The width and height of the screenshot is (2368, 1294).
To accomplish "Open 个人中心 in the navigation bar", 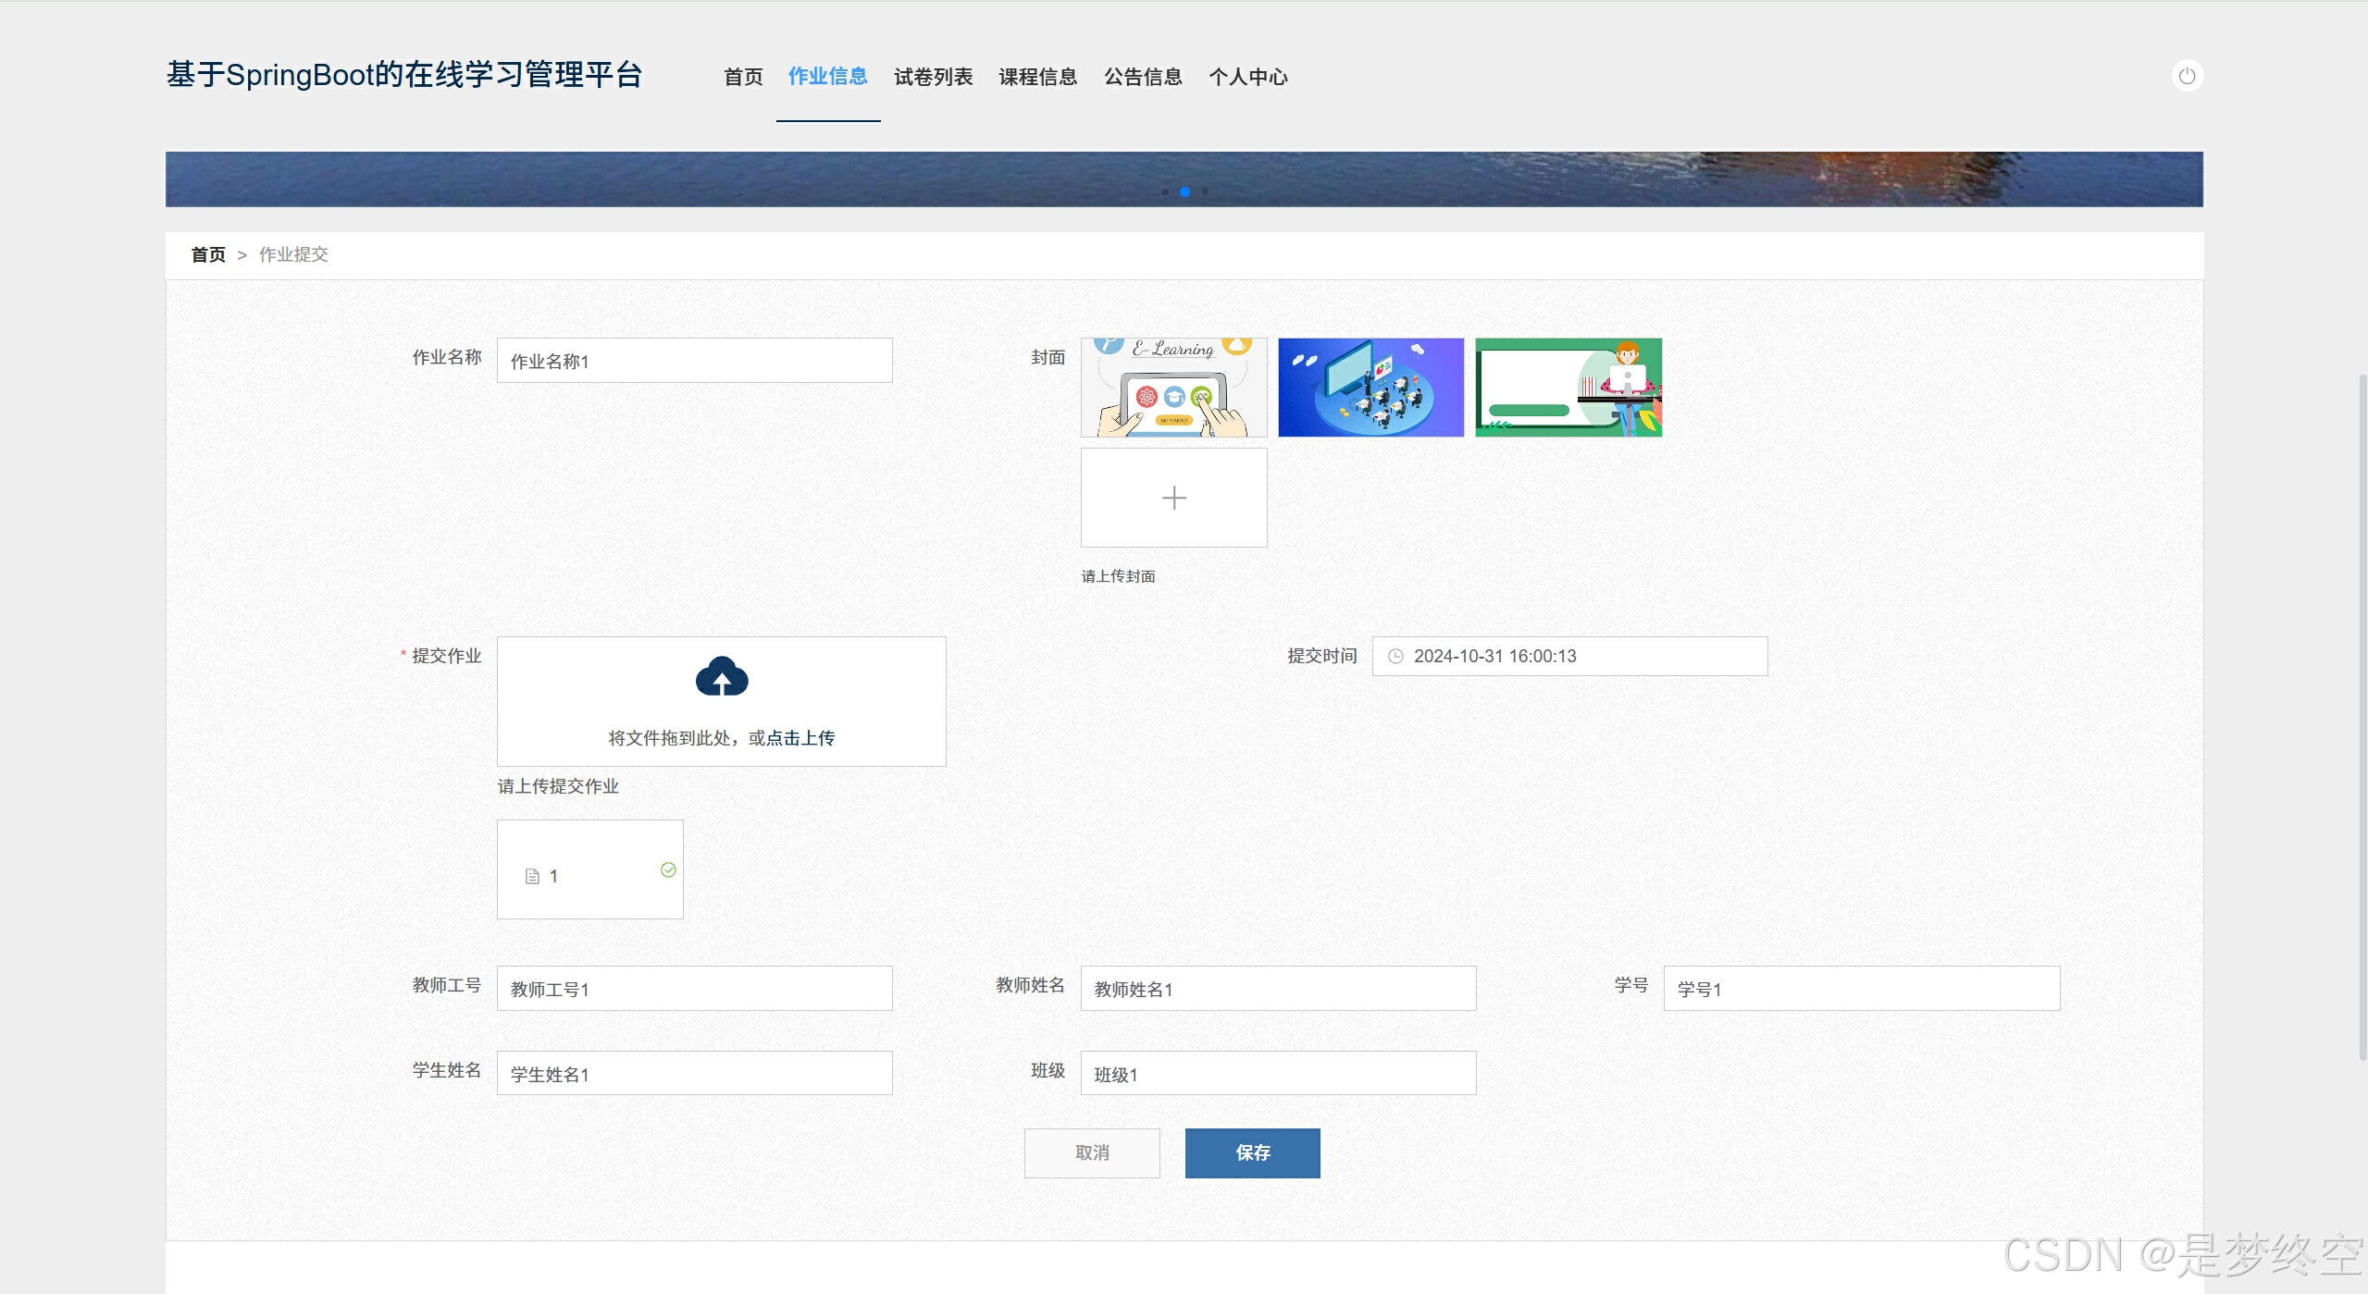I will 1247,77.
